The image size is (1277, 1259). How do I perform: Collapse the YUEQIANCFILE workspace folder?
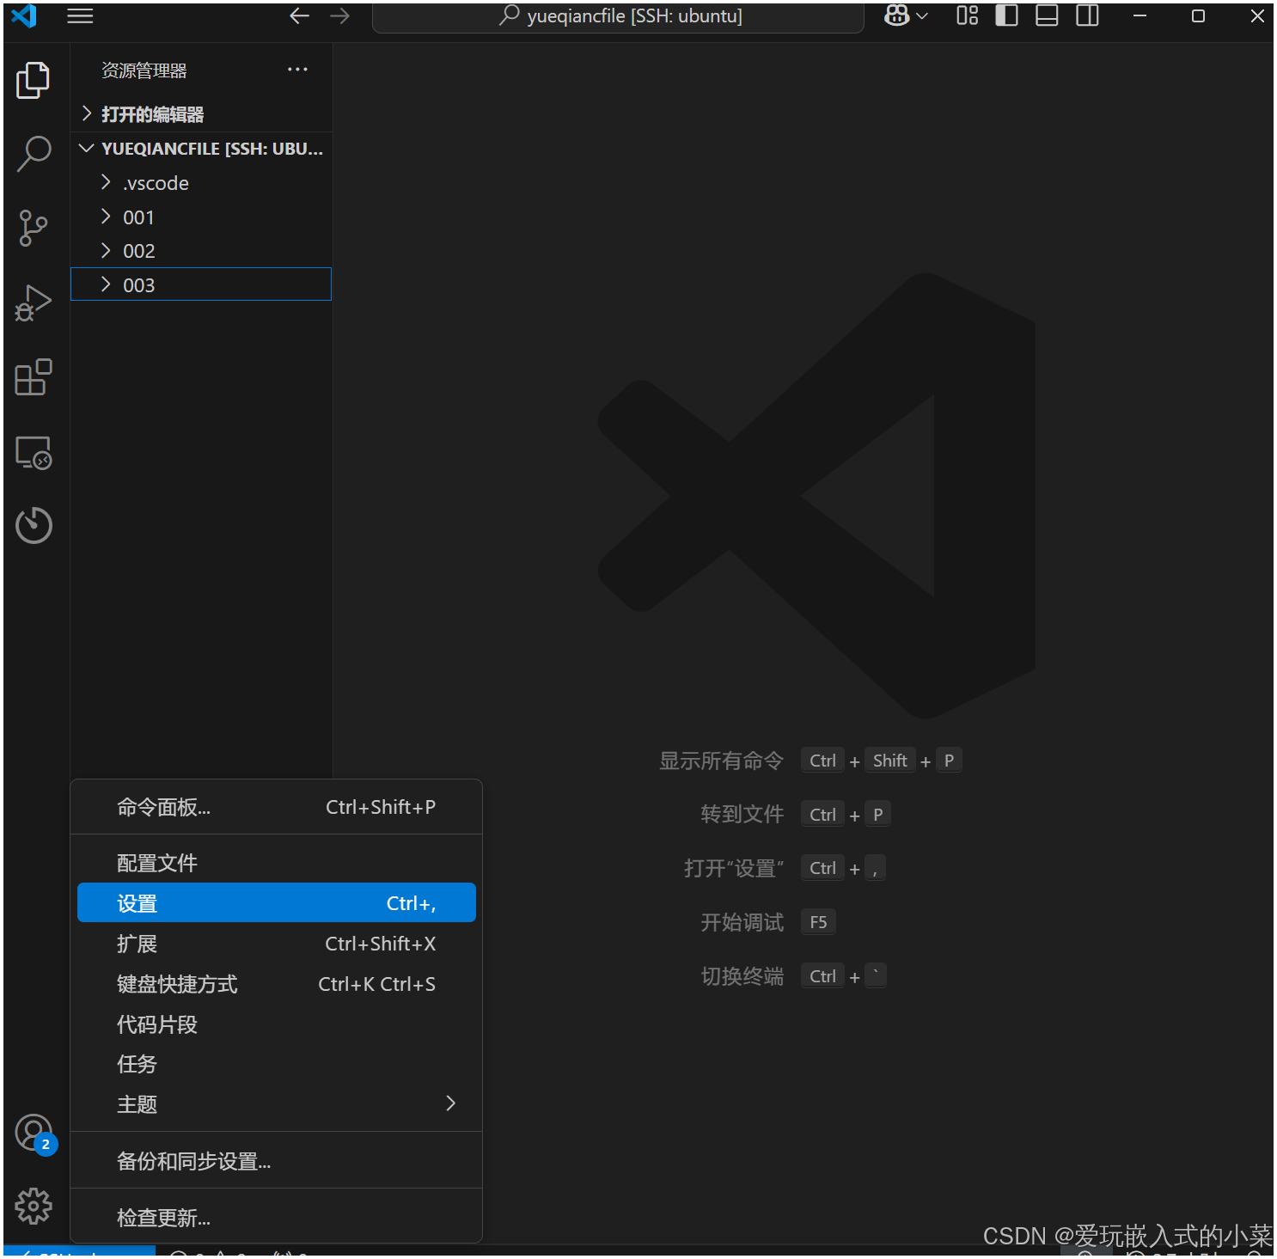pyautogui.click(x=201, y=149)
